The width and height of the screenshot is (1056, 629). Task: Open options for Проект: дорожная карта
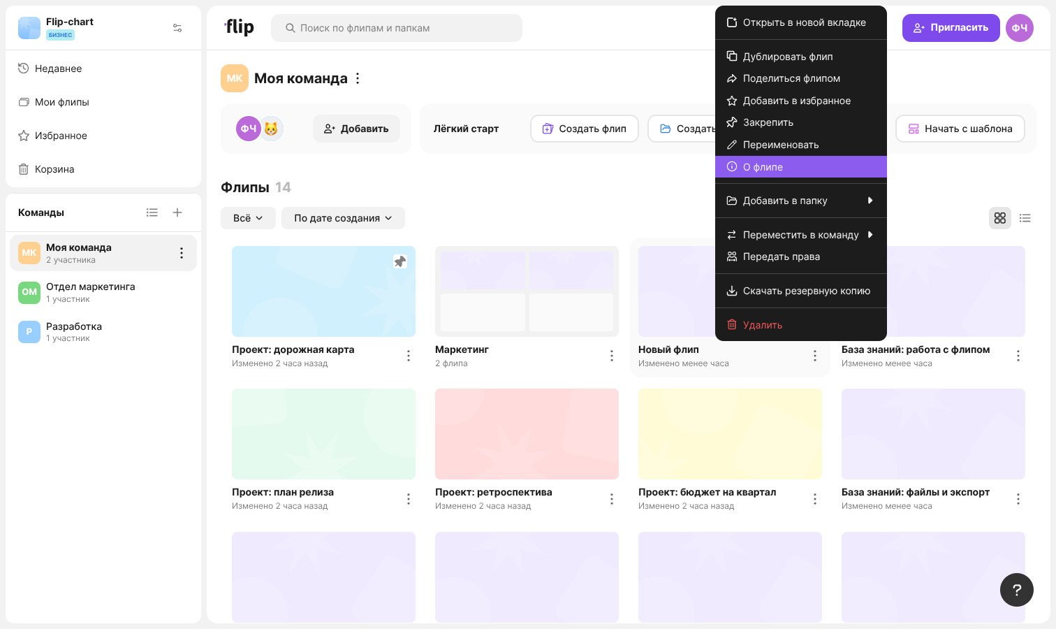409,356
